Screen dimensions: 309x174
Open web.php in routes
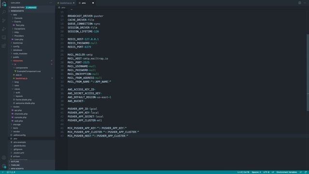[x=31, y=121]
